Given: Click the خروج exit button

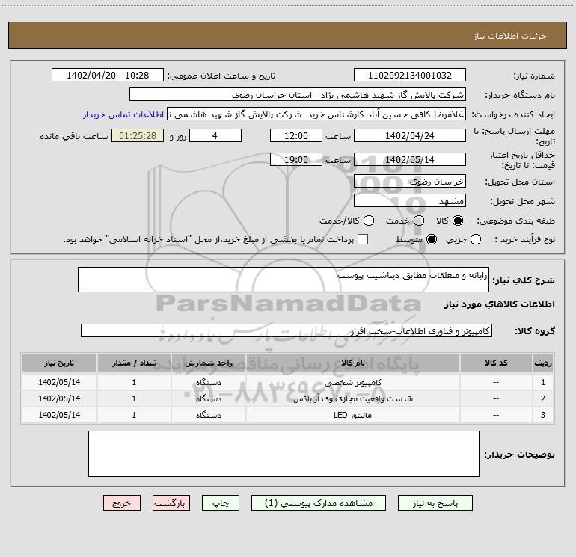Looking at the screenshot, I should click(122, 503).
